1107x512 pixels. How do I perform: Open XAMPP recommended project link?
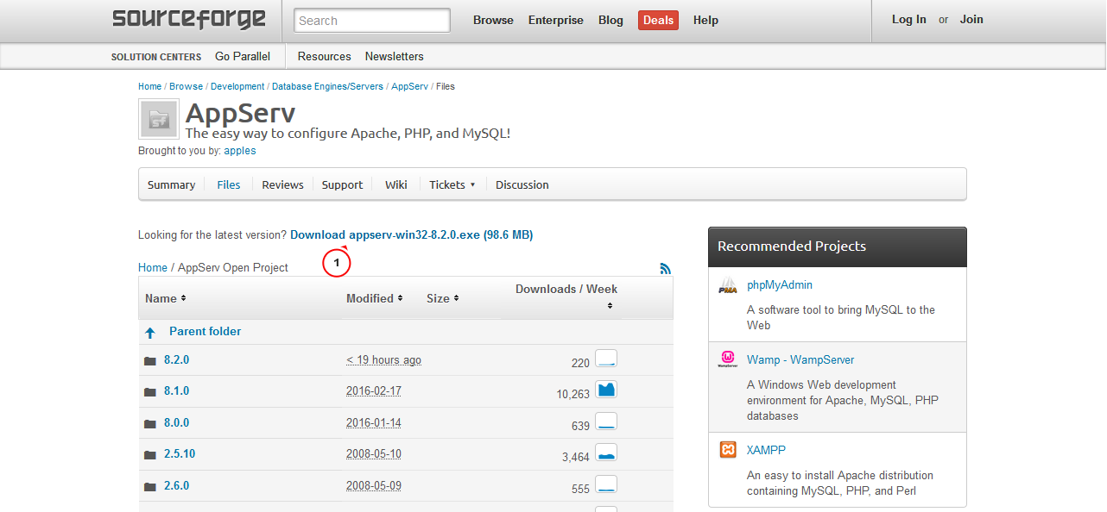tap(766, 450)
